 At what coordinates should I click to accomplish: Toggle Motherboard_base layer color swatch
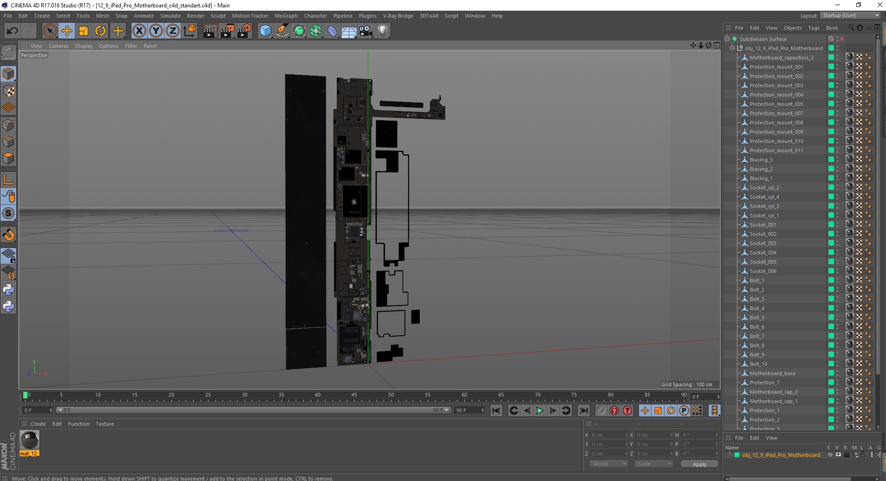pyautogui.click(x=831, y=373)
